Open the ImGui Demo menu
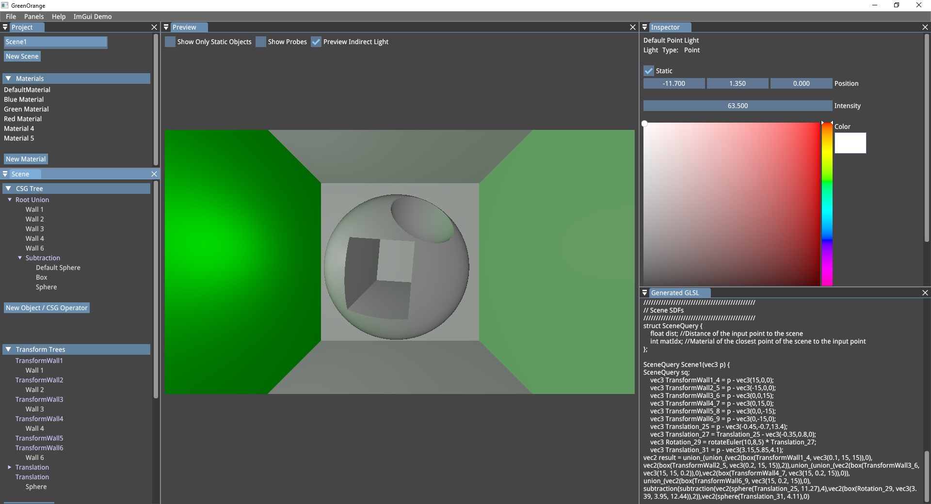The width and height of the screenshot is (931, 504). [92, 16]
